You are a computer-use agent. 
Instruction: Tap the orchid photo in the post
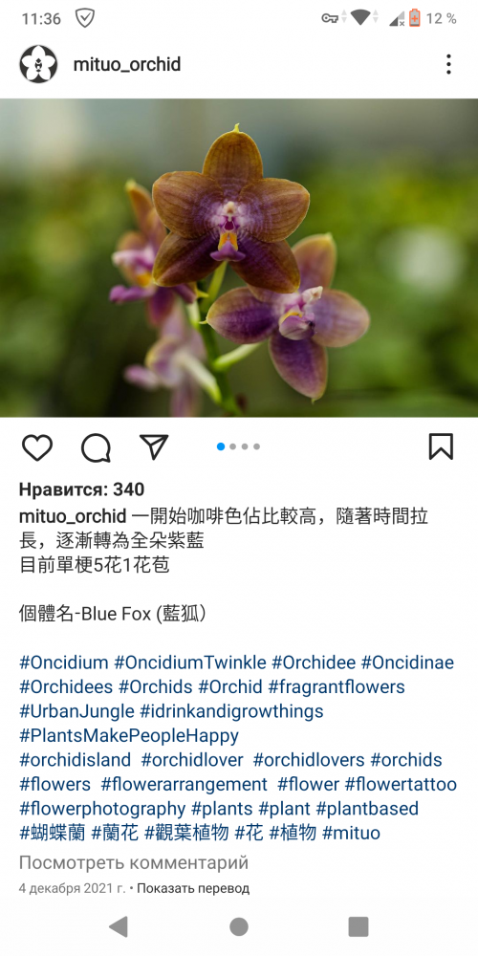tap(239, 258)
